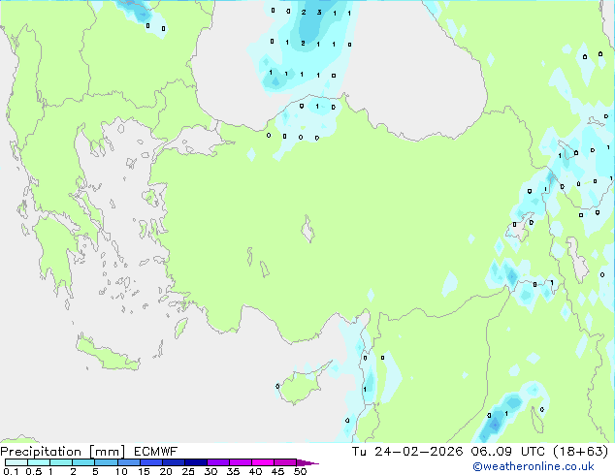
Task: Click the '(18+63)' forecast run text
Action: tap(581, 452)
